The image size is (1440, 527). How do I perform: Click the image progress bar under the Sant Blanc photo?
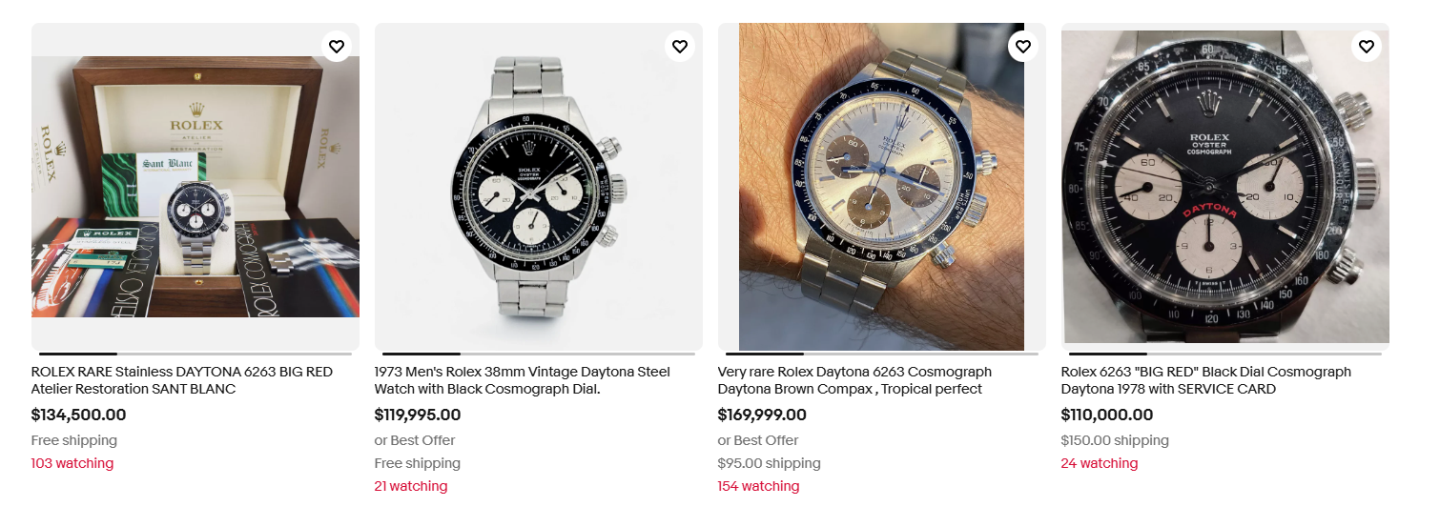click(x=195, y=354)
